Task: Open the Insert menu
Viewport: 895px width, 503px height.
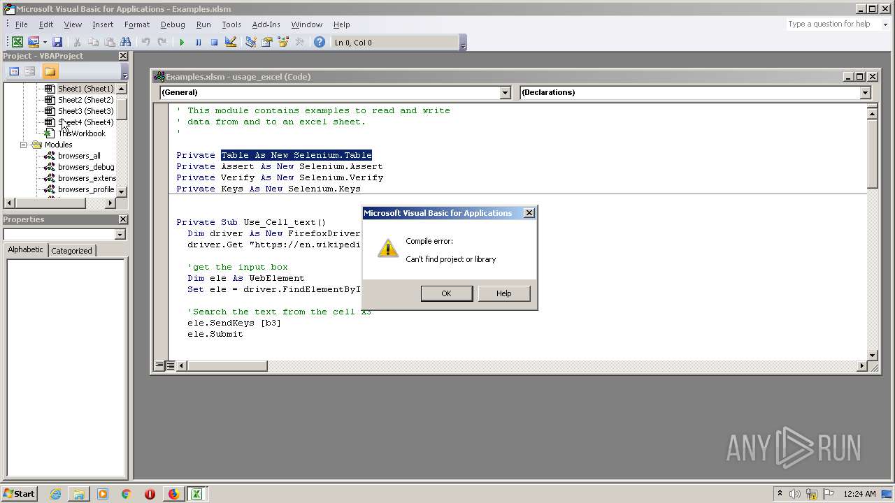Action: (x=103, y=24)
